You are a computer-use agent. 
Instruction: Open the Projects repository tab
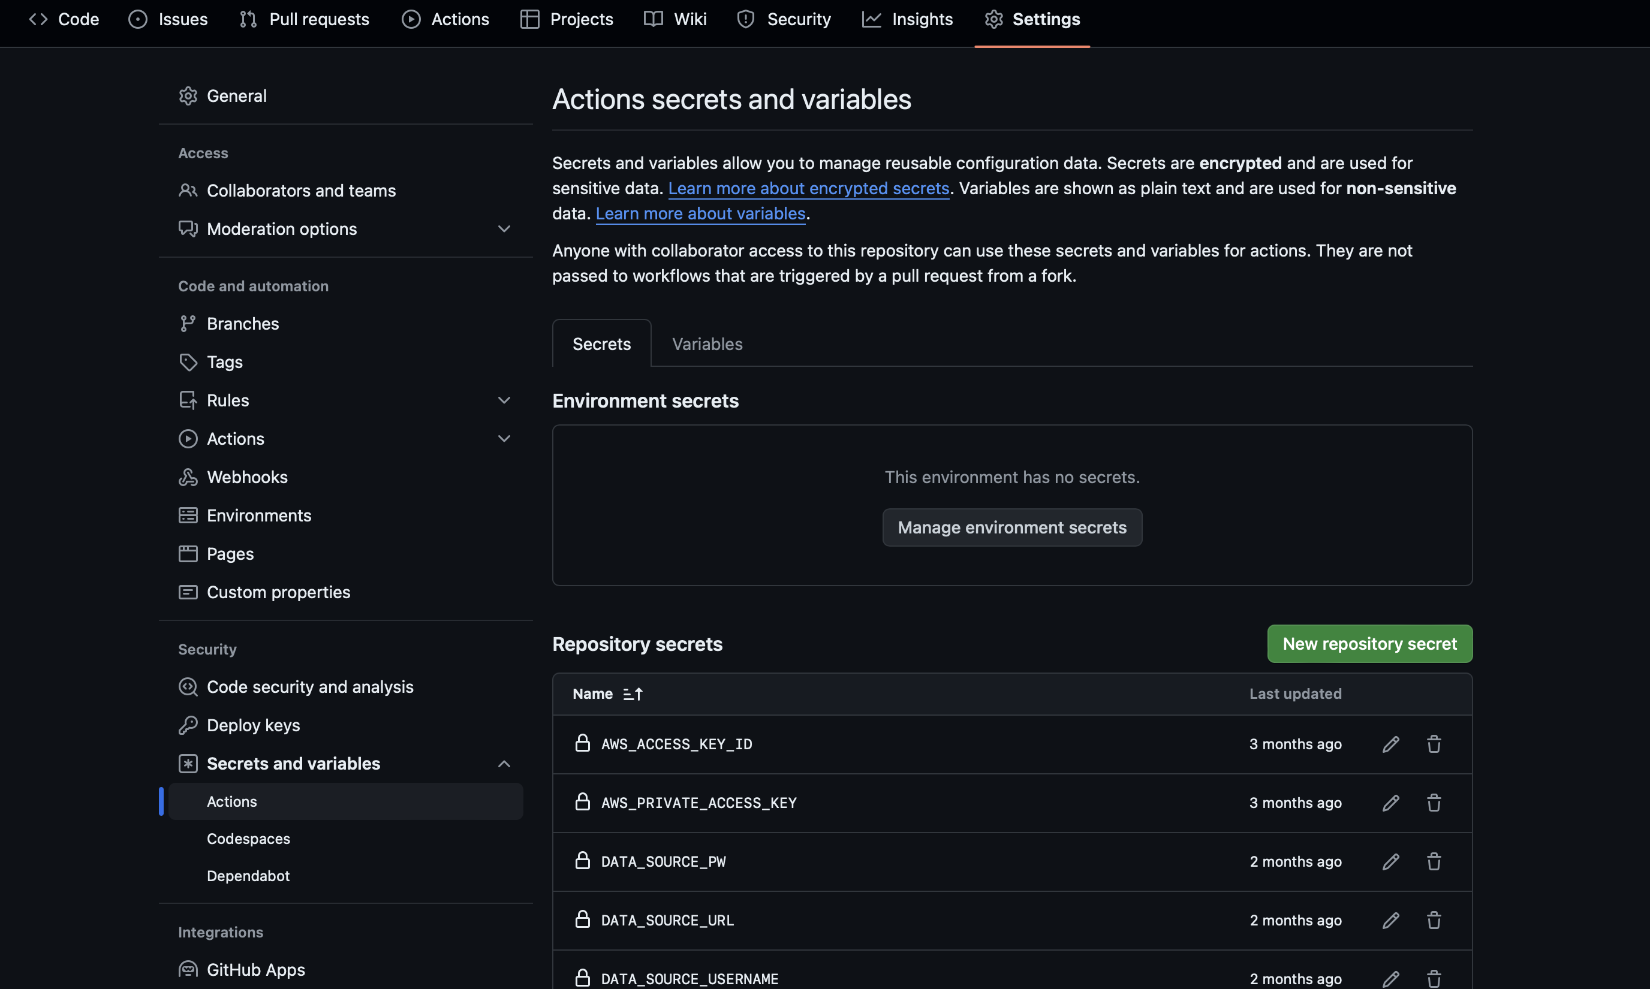click(567, 19)
